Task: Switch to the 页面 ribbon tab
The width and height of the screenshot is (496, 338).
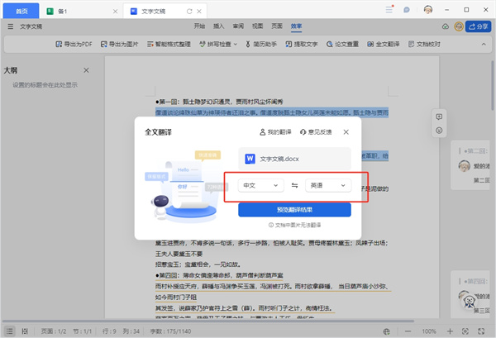Action: (x=277, y=26)
